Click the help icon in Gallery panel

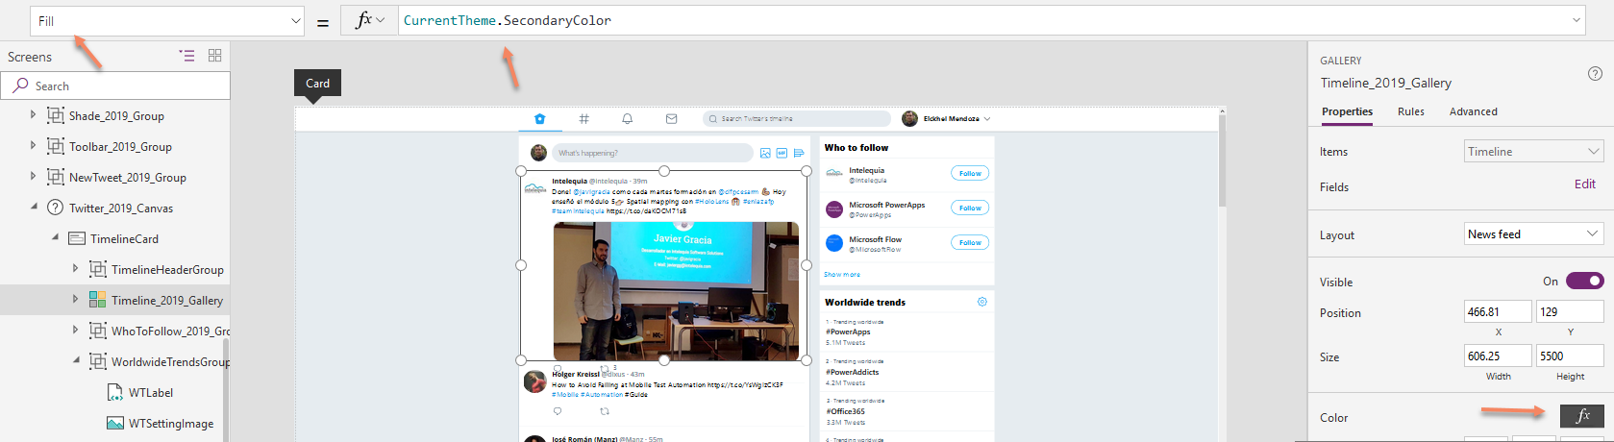(x=1595, y=73)
